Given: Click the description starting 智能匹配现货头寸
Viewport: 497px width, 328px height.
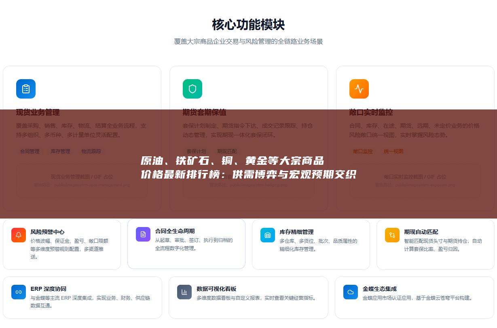Looking at the screenshot, I should tap(443, 245).
